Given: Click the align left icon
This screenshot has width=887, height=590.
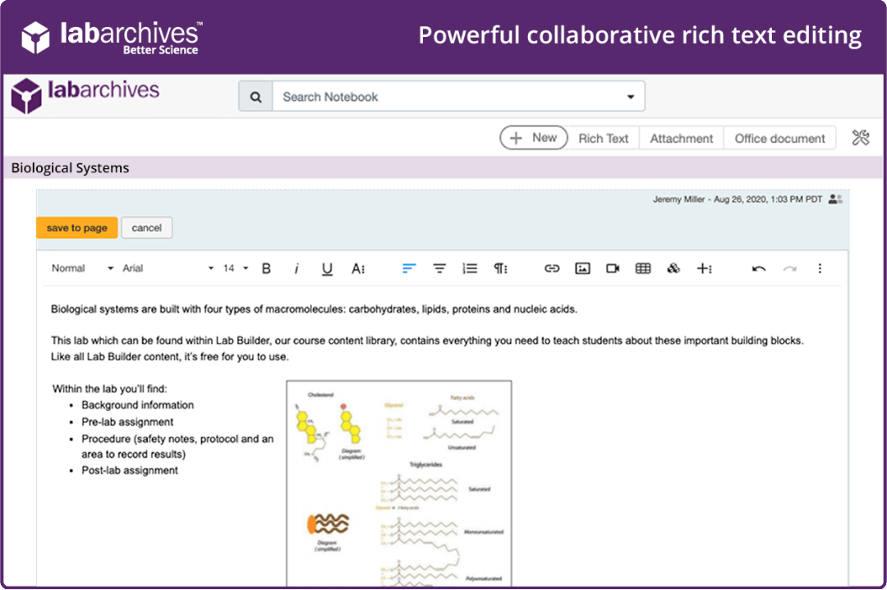Looking at the screenshot, I should click(409, 268).
